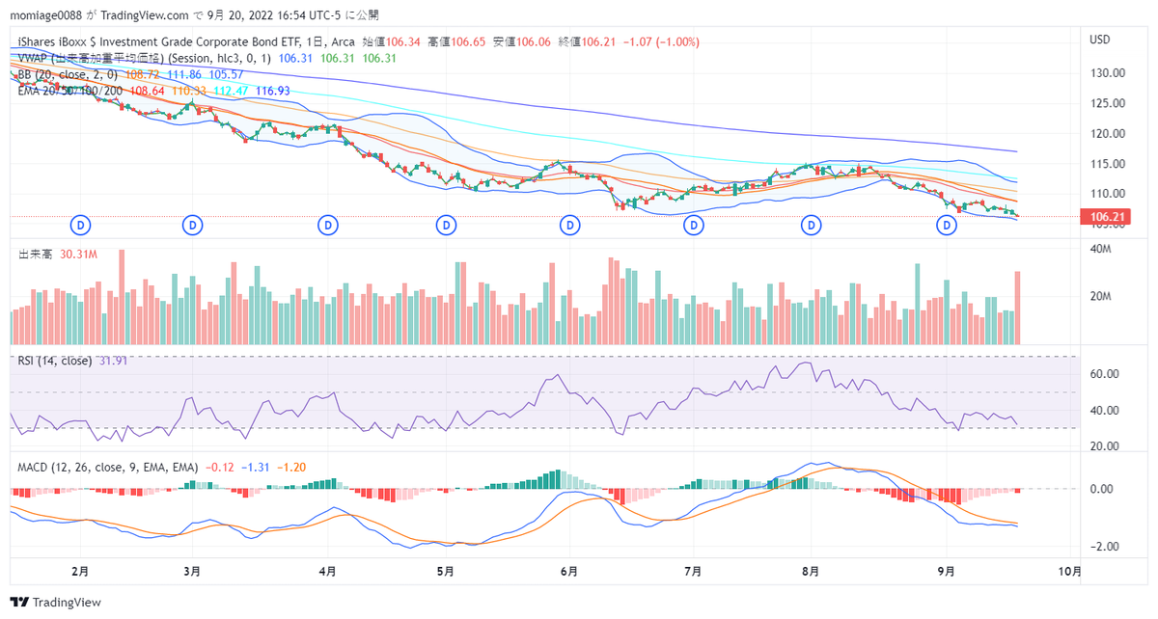Click BB lower value 105.57

[226, 74]
